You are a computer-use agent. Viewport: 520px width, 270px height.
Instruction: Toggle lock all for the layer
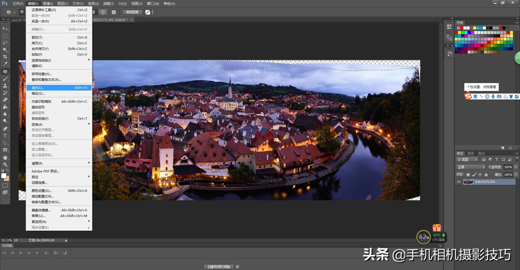pos(486,175)
